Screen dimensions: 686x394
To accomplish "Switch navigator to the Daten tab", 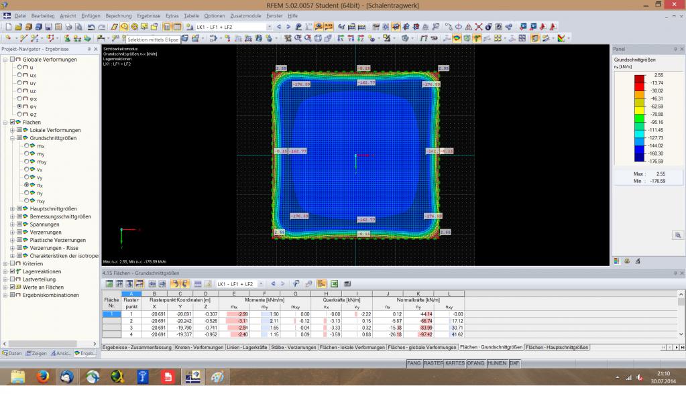I will coord(12,353).
